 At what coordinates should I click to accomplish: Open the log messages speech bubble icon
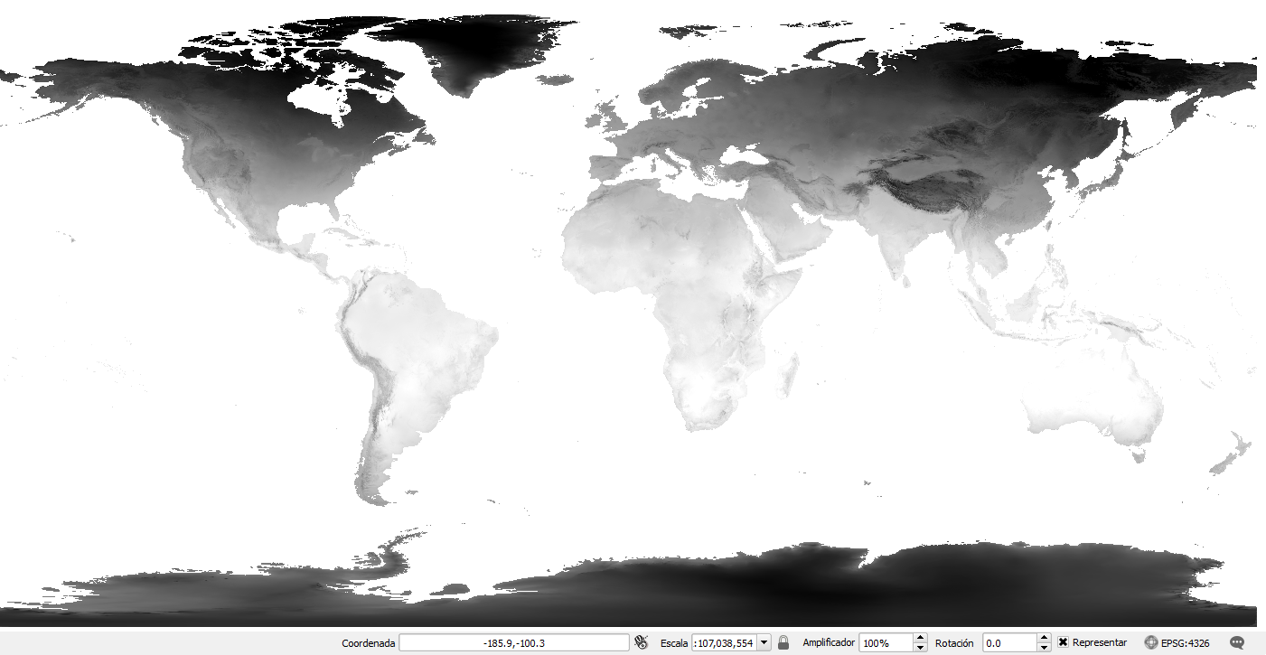pos(1238,642)
